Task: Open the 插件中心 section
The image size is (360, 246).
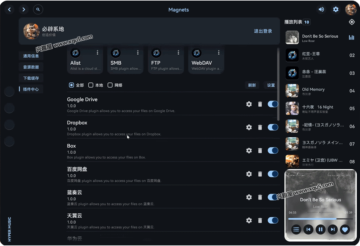Action: click(31, 89)
